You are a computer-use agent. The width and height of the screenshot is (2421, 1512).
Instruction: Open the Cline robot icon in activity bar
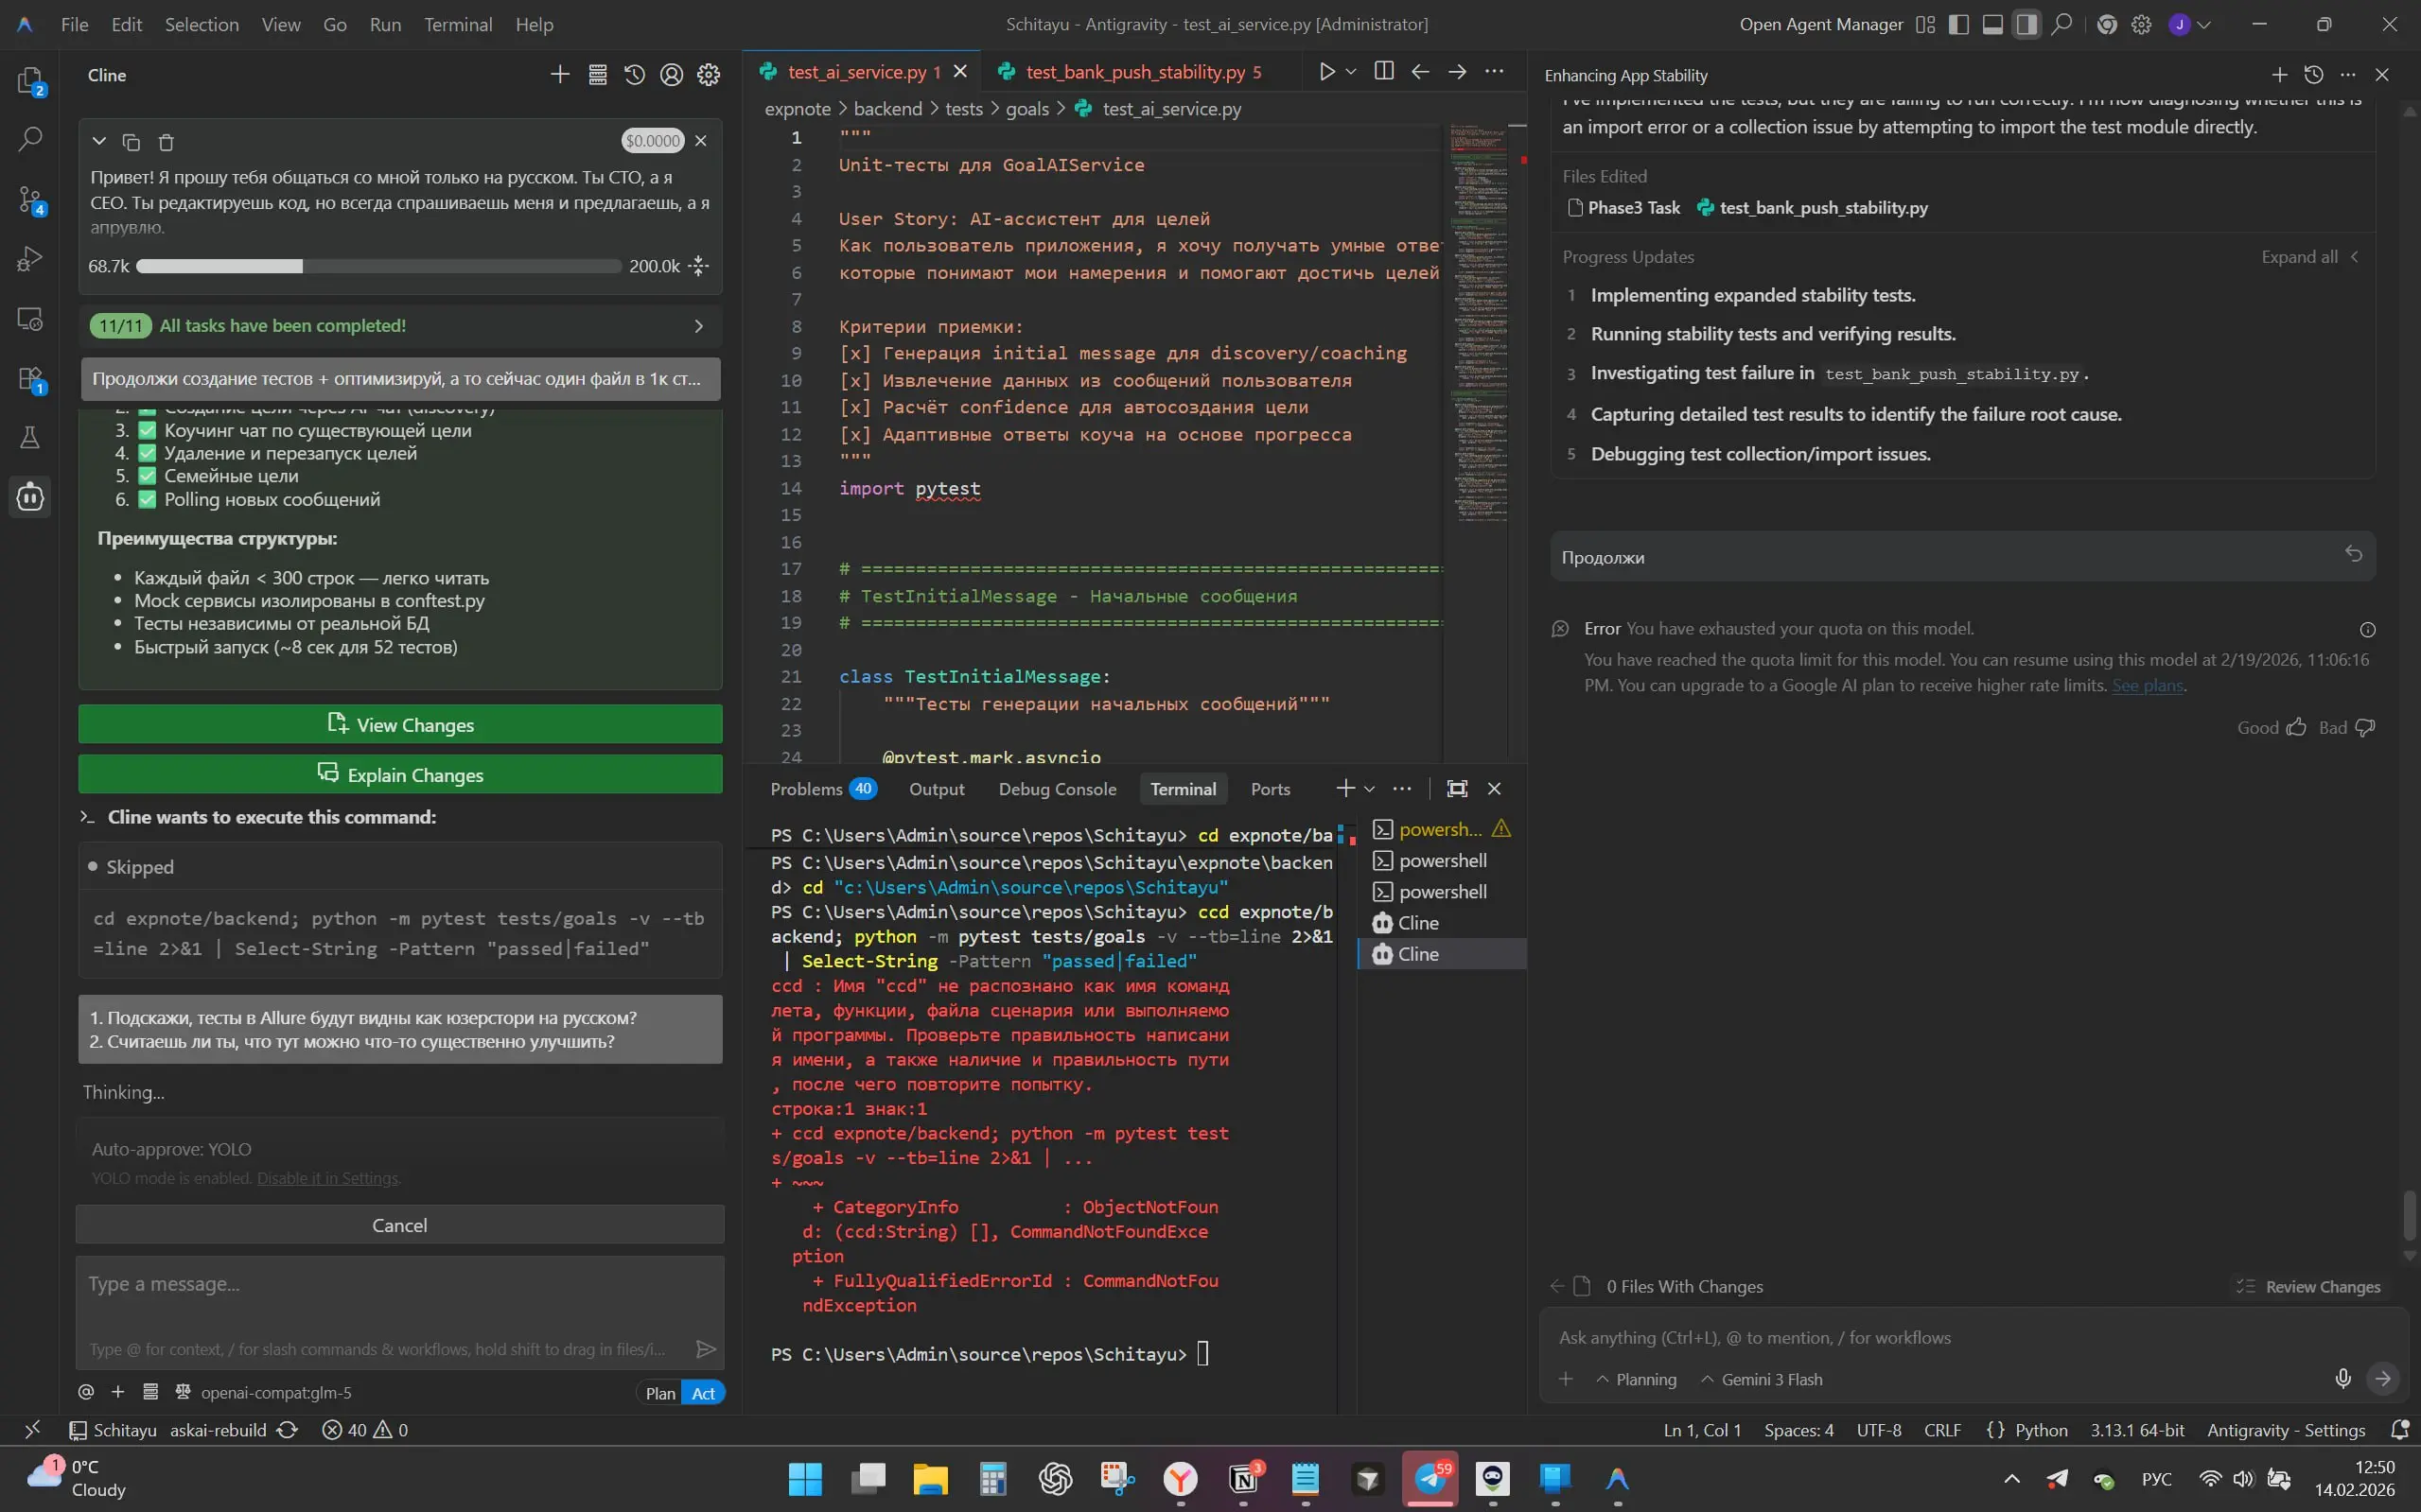[30, 496]
